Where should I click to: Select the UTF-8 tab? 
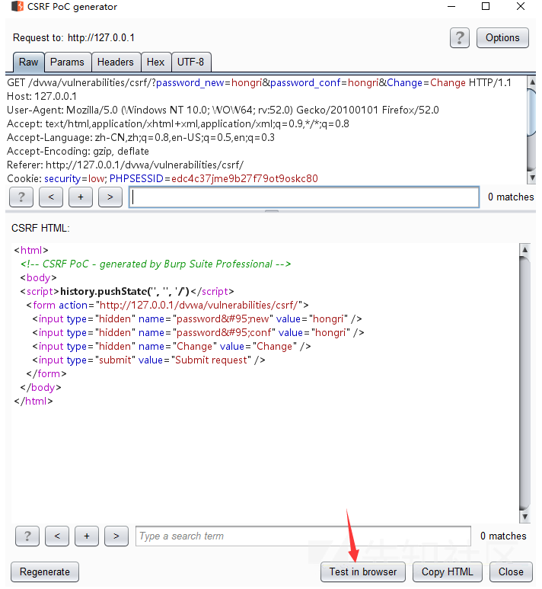190,62
